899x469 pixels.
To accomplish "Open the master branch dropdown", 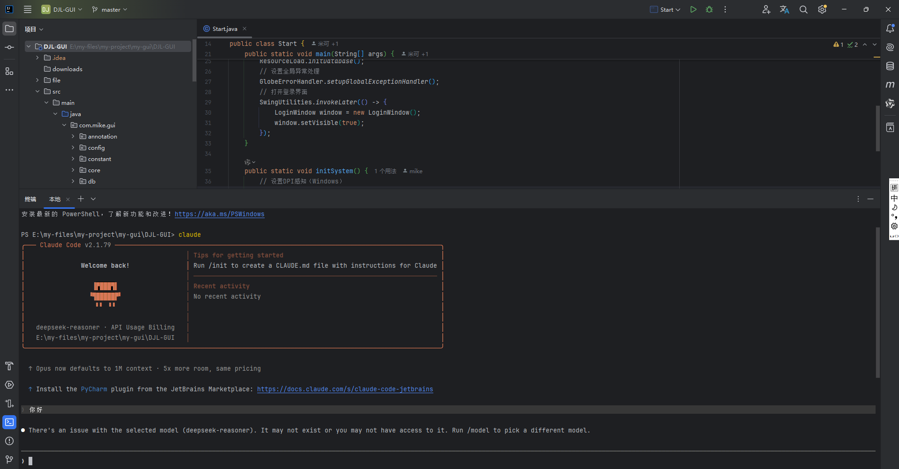I will [110, 9].
